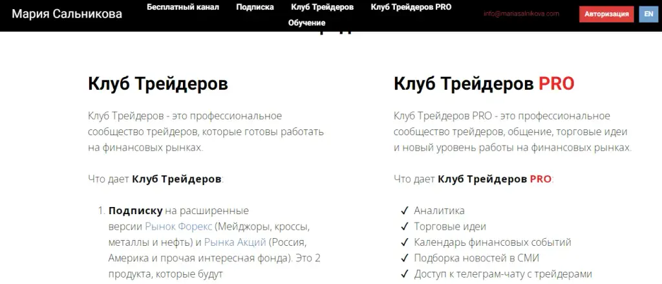Follow the Рынок Форекс link
Image resolution: width=662 pixels, height=284 pixels.
[178, 226]
